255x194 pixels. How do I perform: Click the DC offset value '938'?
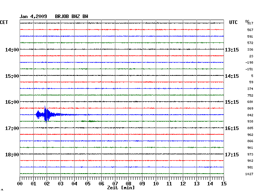(x=250, y=121)
